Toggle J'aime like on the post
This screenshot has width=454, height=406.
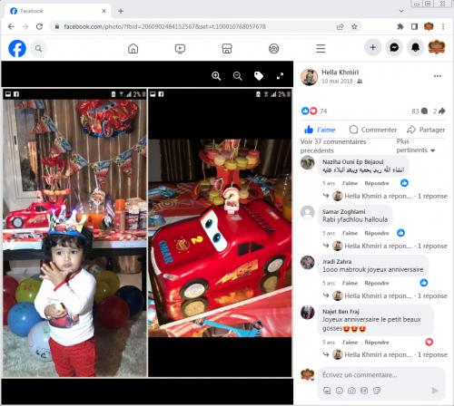coord(320,130)
